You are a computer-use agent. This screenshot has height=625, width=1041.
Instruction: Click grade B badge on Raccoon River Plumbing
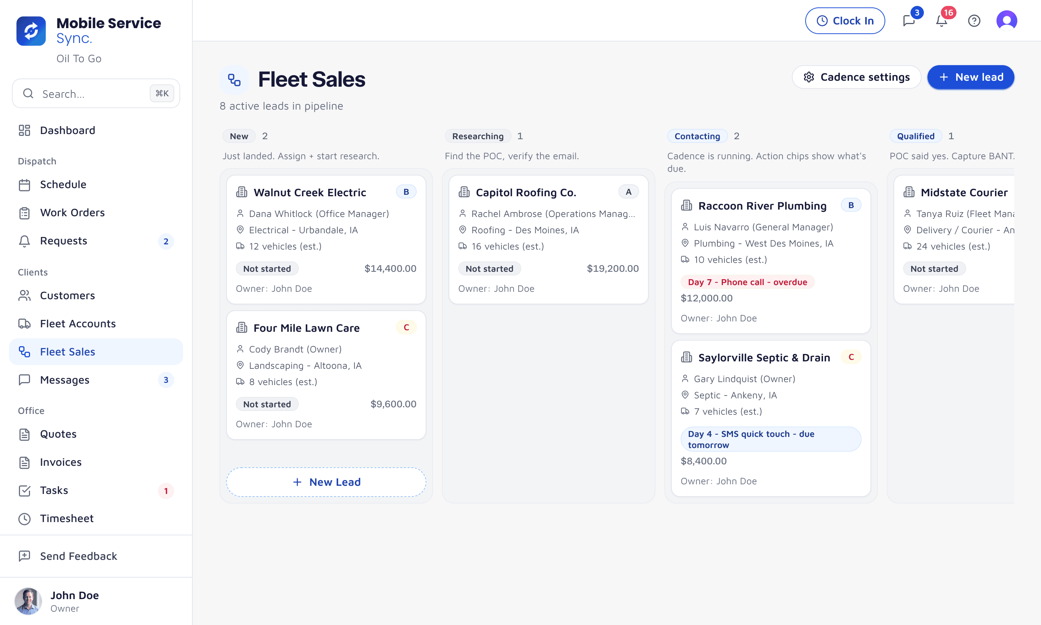coord(851,205)
